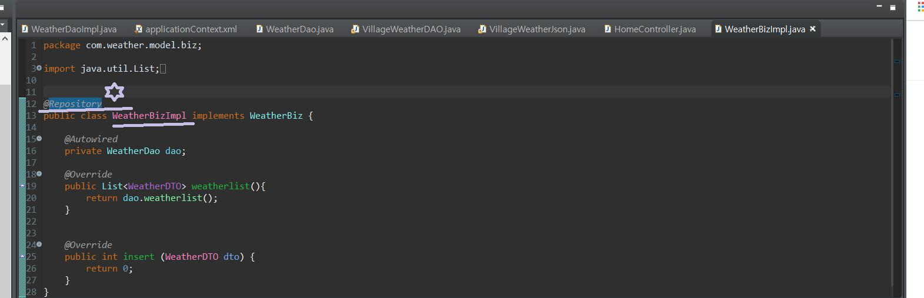Screen dimensions: 924x298
Task: Open the dropdown arrow in the left panel
Action: (x=2, y=25)
